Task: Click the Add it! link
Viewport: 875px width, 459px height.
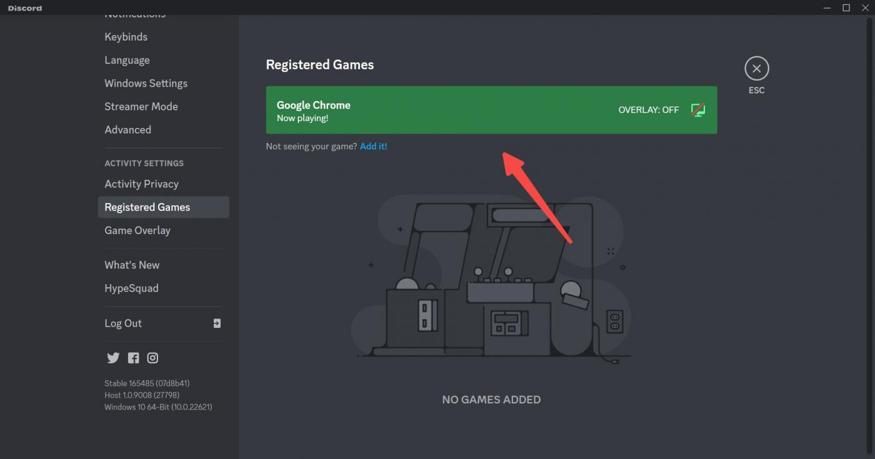Action: (374, 146)
